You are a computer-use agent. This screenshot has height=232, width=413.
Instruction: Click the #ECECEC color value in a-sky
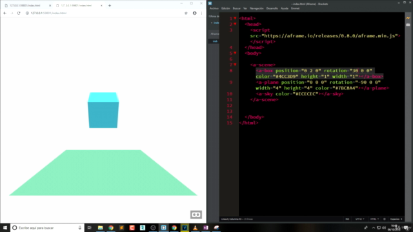tap(305, 93)
